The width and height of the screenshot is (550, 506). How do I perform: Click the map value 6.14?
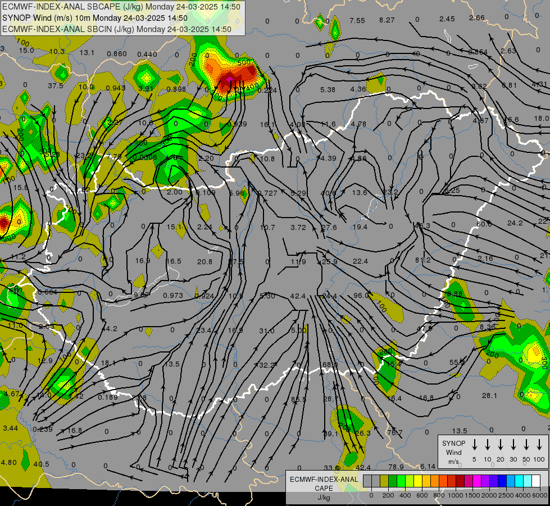tap(428, 466)
